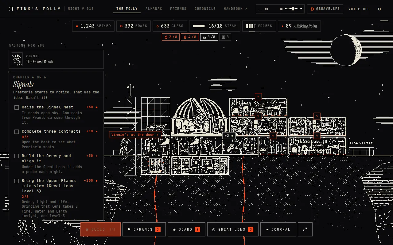This screenshot has width=393, height=245.
Task: Open the Handbook external link
Action: (235, 9)
